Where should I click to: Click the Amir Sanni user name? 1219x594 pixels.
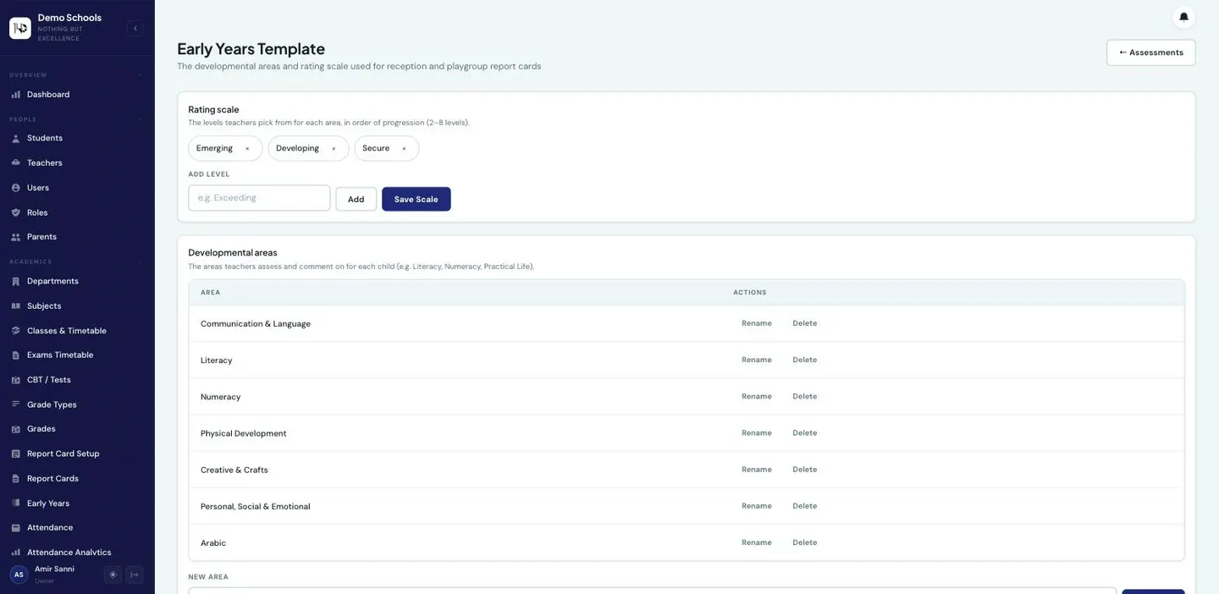point(54,569)
